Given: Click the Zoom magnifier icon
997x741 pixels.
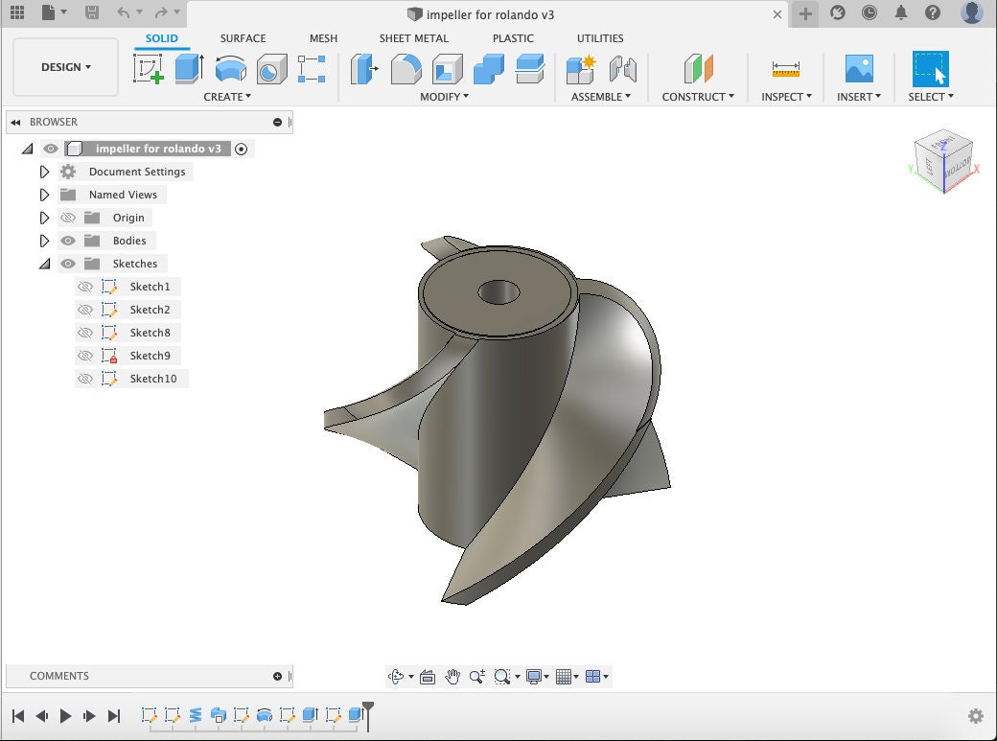Looking at the screenshot, I should (x=476, y=677).
